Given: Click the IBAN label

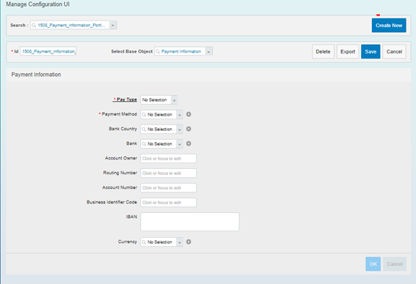Looking at the screenshot, I should (131, 217).
